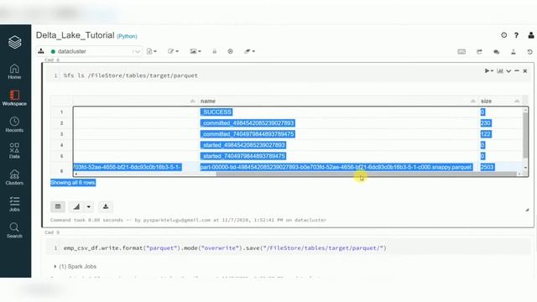537x302 pixels.
Task: Open Home in the sidebar
Action: [14, 71]
